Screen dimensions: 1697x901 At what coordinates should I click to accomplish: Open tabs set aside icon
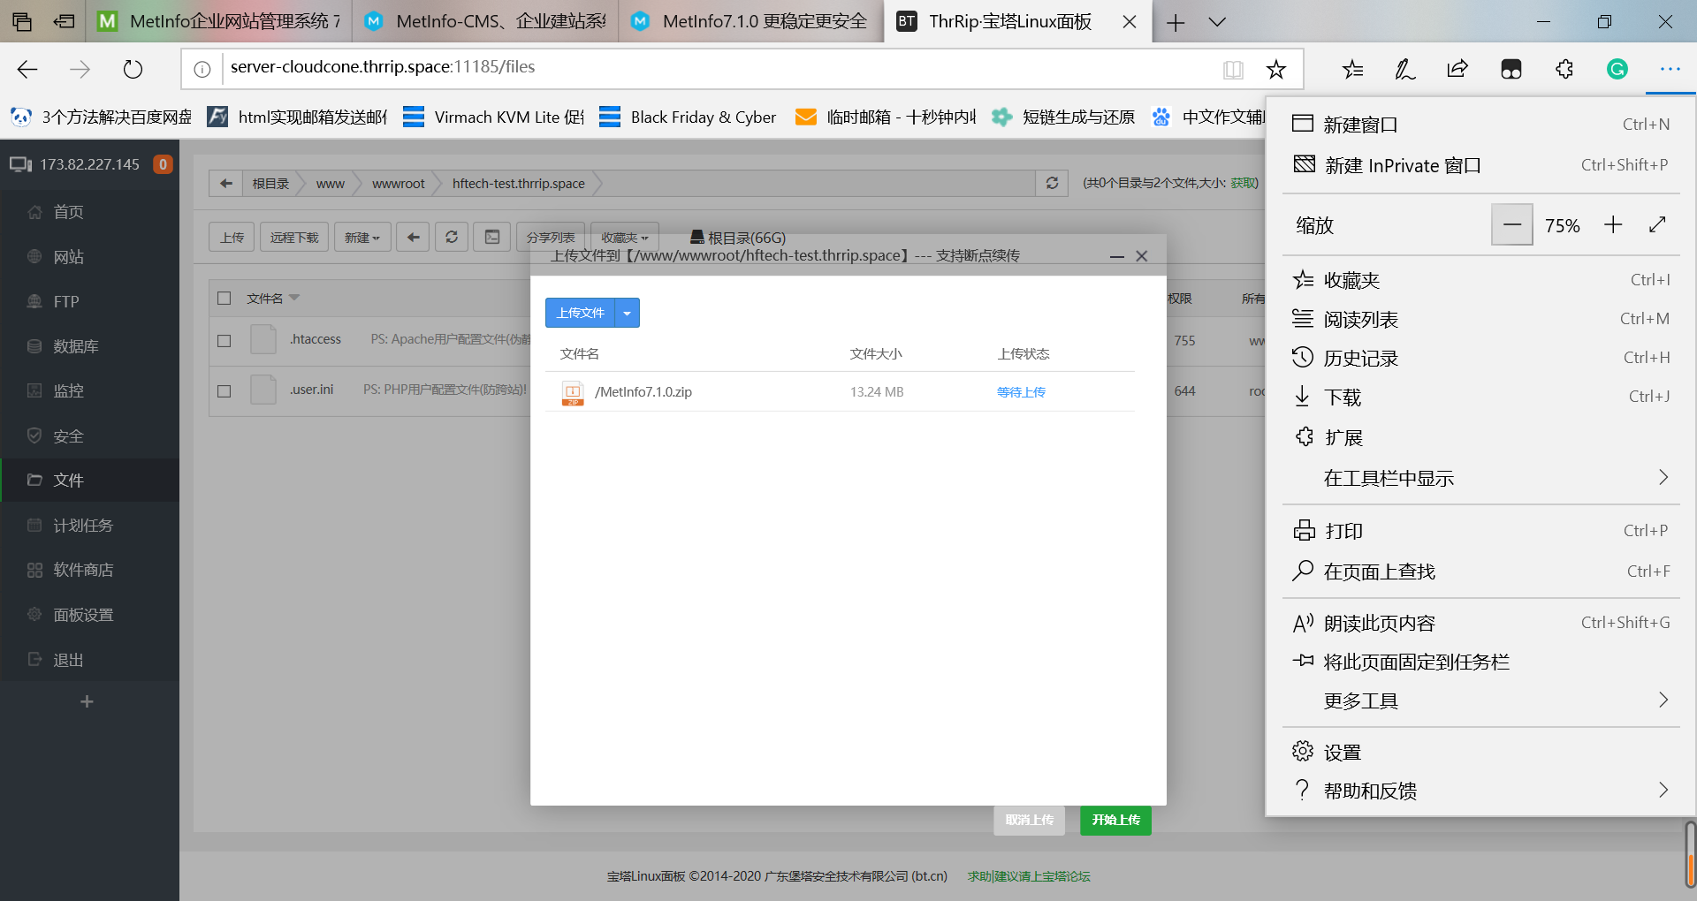point(22,21)
